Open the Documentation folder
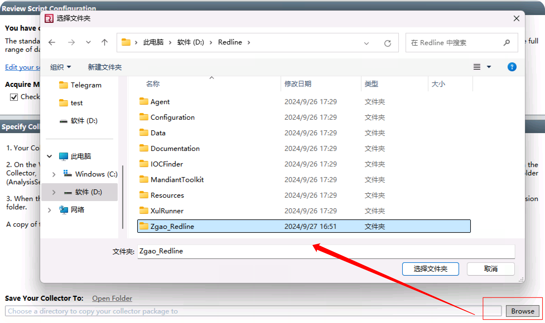This screenshot has height=323, width=545. [x=175, y=148]
